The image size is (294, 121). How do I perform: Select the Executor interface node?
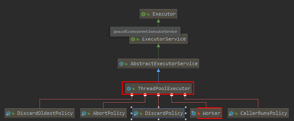click(158, 14)
